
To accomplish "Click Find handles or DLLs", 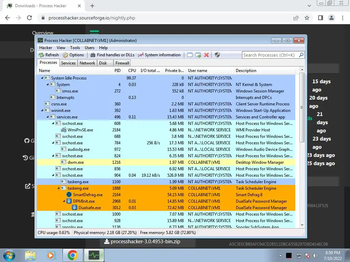I will pyautogui.click(x=112, y=55).
